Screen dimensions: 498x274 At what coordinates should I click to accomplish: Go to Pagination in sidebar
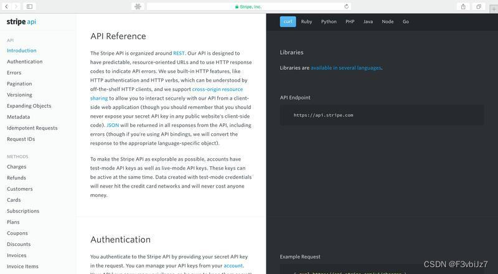[19, 84]
